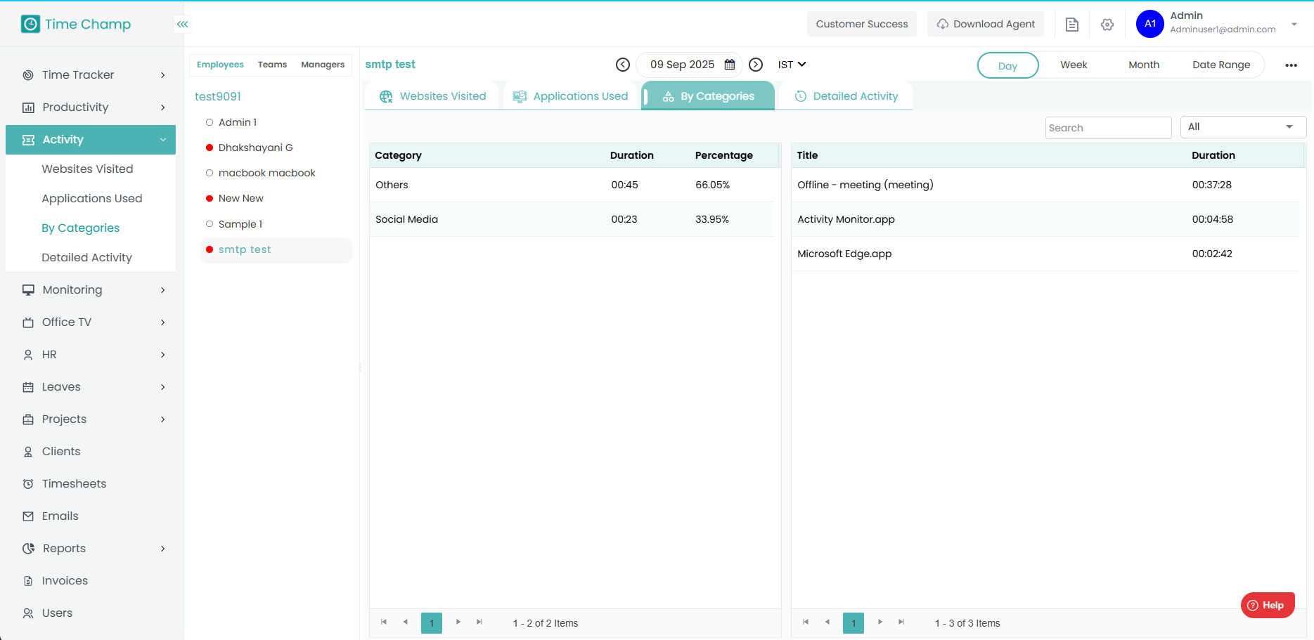1314x640 pixels.
Task: Click the three-dots more options icon
Action: coord(1291,65)
